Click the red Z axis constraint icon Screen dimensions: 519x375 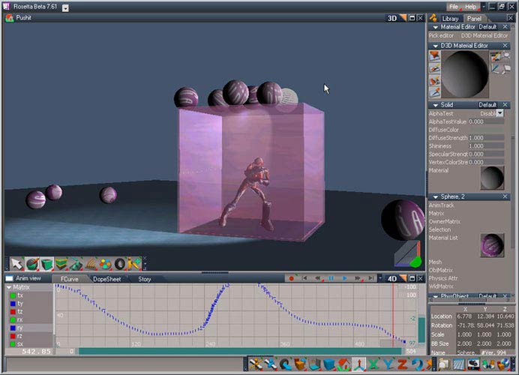pos(403,365)
